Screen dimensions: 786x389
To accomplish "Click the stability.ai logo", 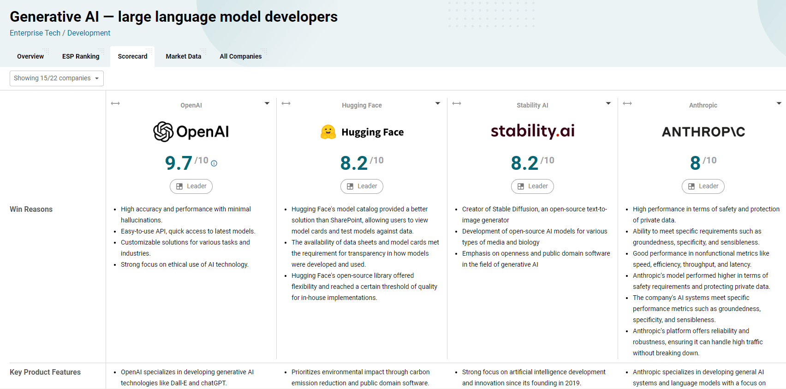I will pos(532,131).
